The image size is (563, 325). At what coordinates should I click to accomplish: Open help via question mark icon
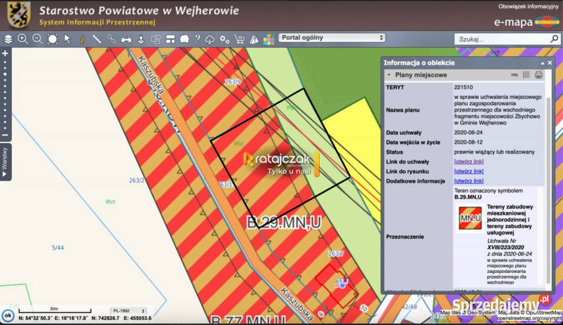(x=197, y=39)
